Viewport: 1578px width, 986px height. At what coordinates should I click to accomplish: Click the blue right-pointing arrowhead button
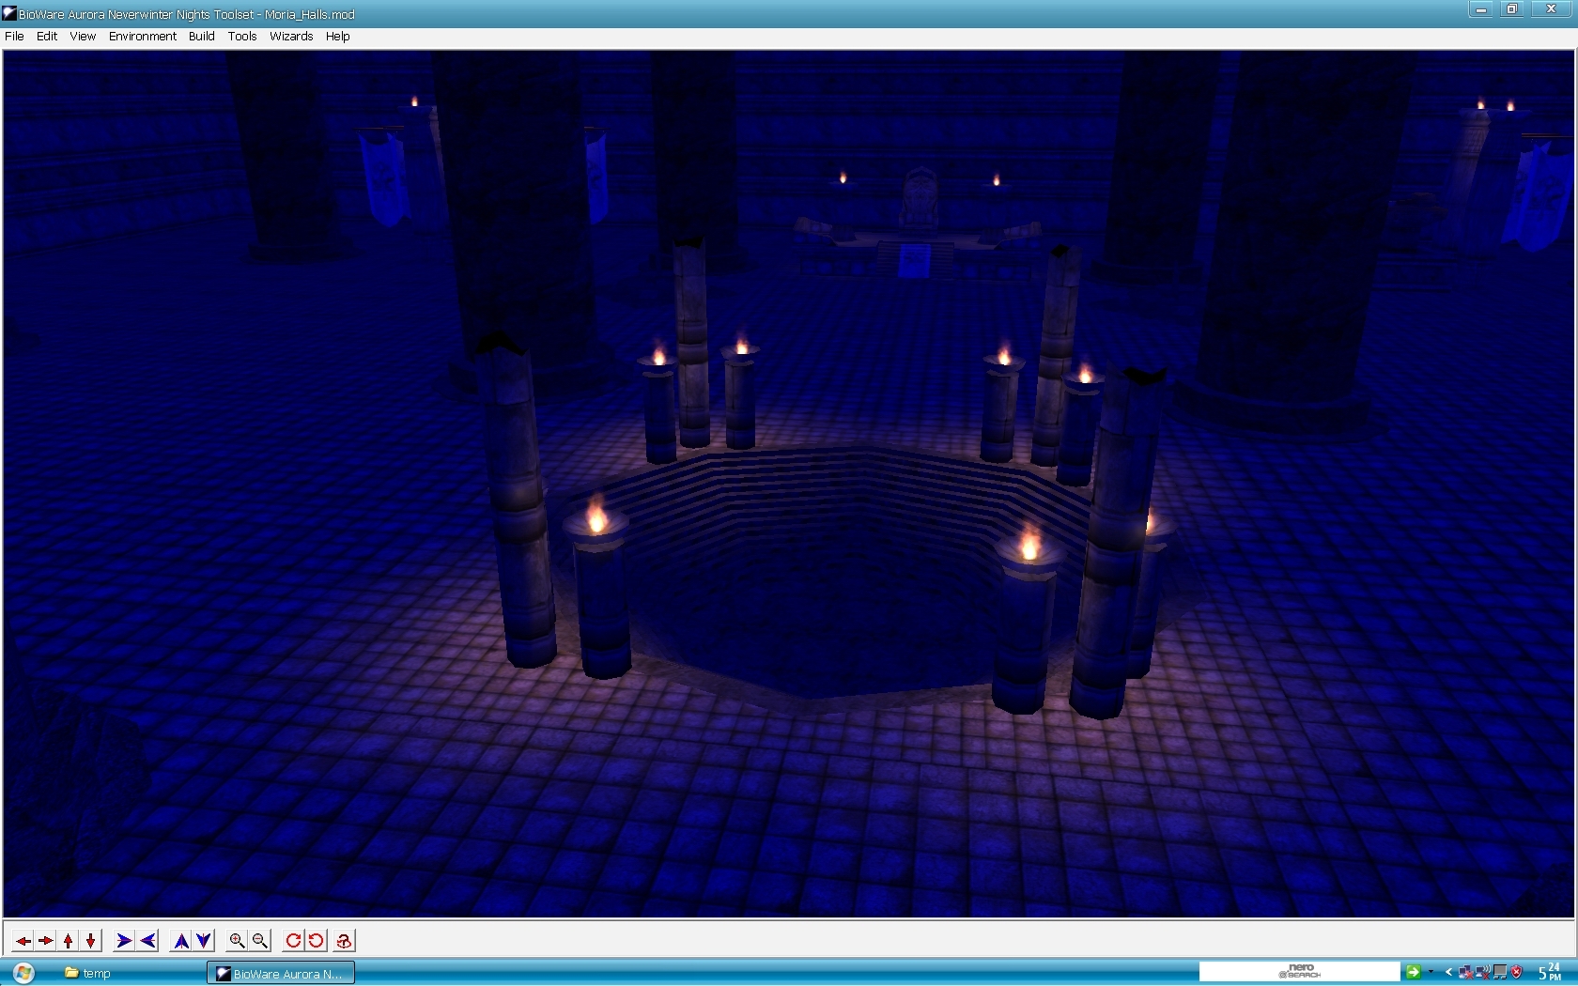pyautogui.click(x=124, y=941)
